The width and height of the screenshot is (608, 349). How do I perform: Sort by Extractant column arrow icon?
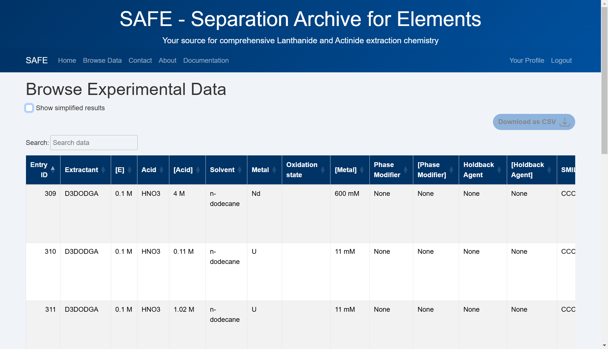[103, 170]
